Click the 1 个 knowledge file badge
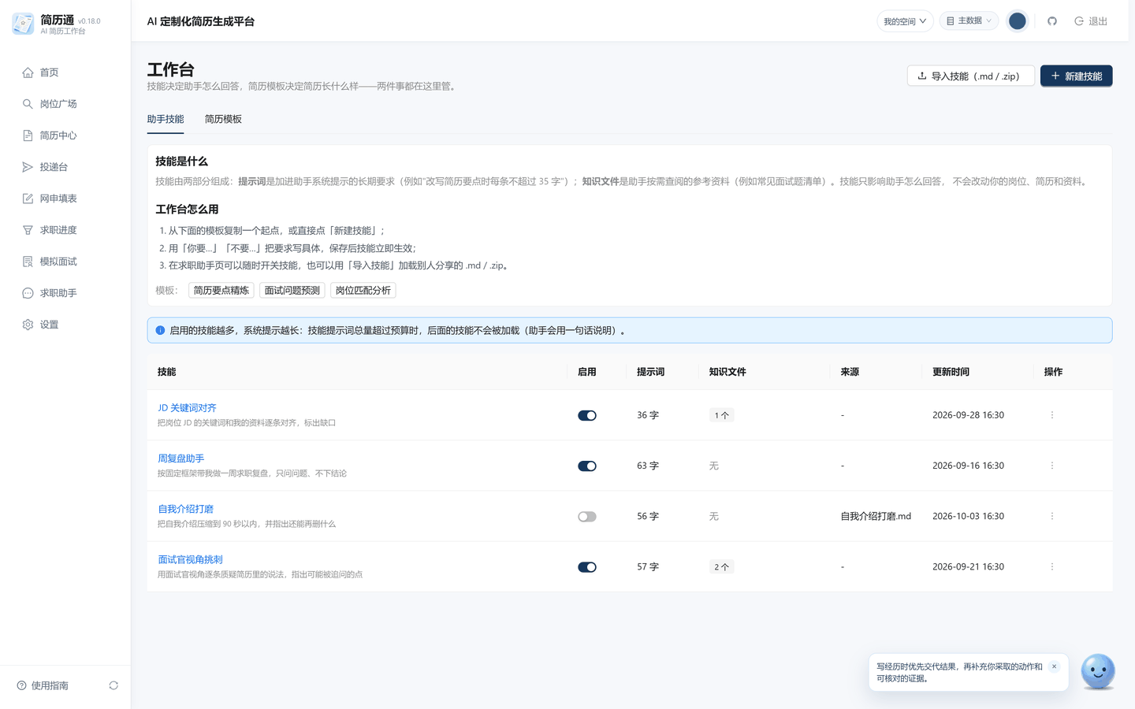Image resolution: width=1135 pixels, height=709 pixels. [x=722, y=415]
